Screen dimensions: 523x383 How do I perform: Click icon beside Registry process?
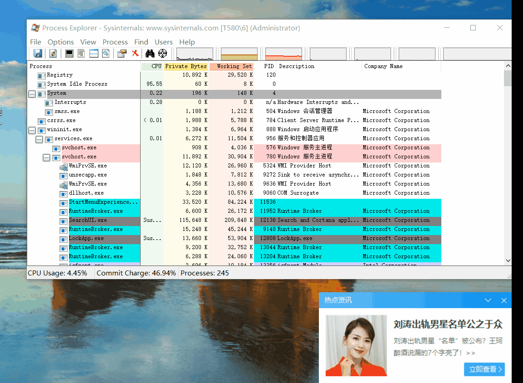41,75
